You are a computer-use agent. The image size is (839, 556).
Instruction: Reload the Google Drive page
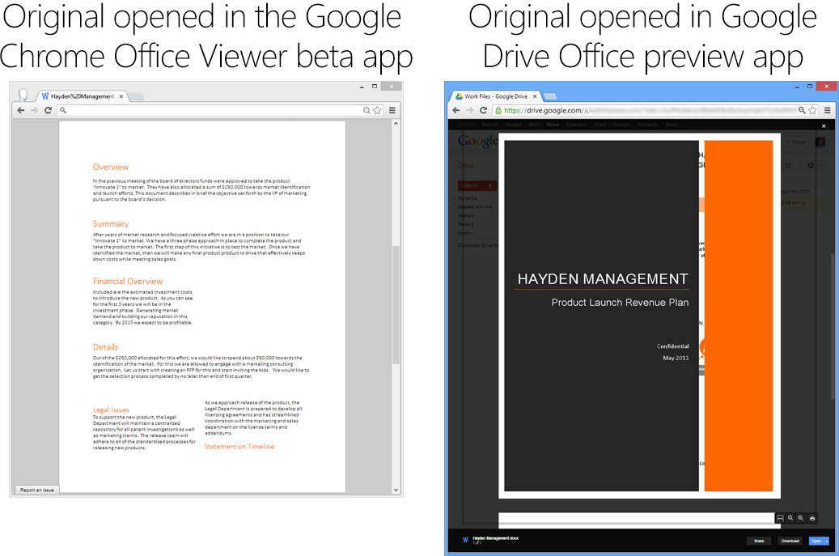[485, 110]
